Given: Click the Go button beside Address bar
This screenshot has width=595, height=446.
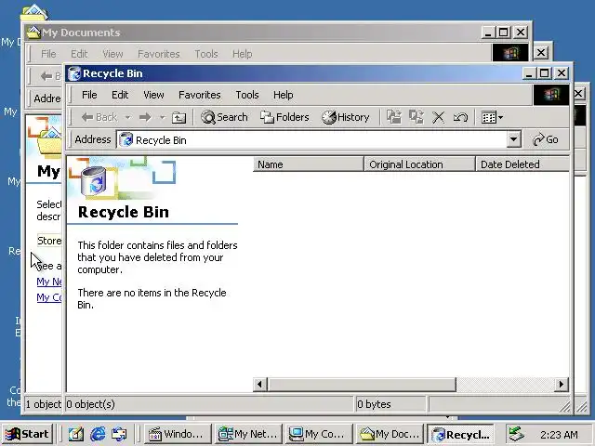Looking at the screenshot, I should point(546,139).
